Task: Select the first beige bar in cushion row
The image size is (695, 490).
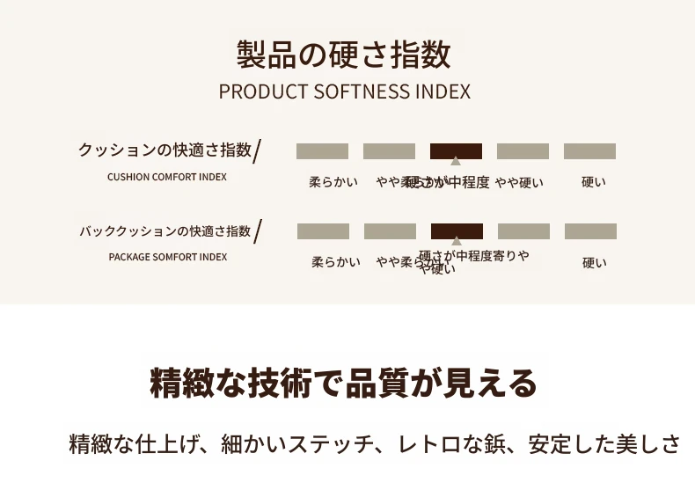Action: 322,151
